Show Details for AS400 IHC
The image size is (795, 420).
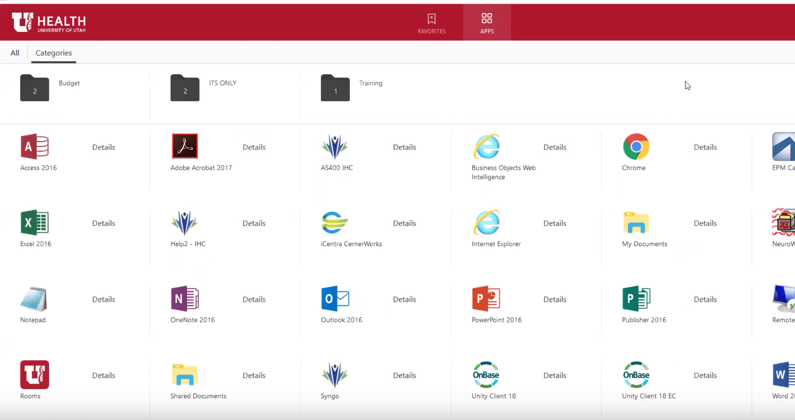tap(405, 147)
